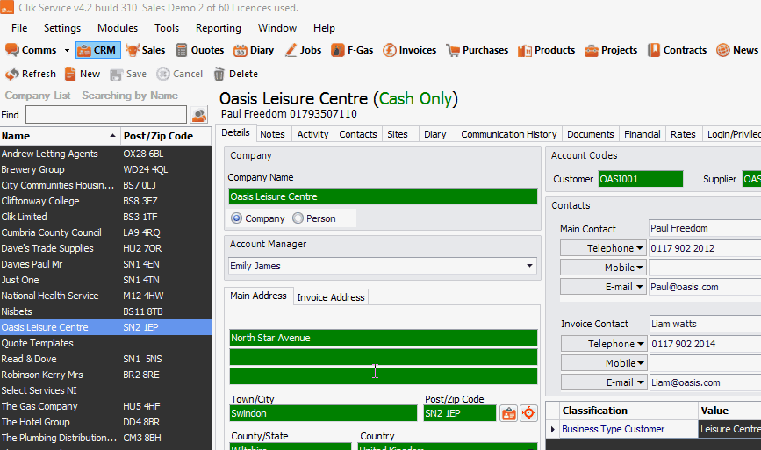Select the Person radio button
The width and height of the screenshot is (761, 450).
[298, 218]
